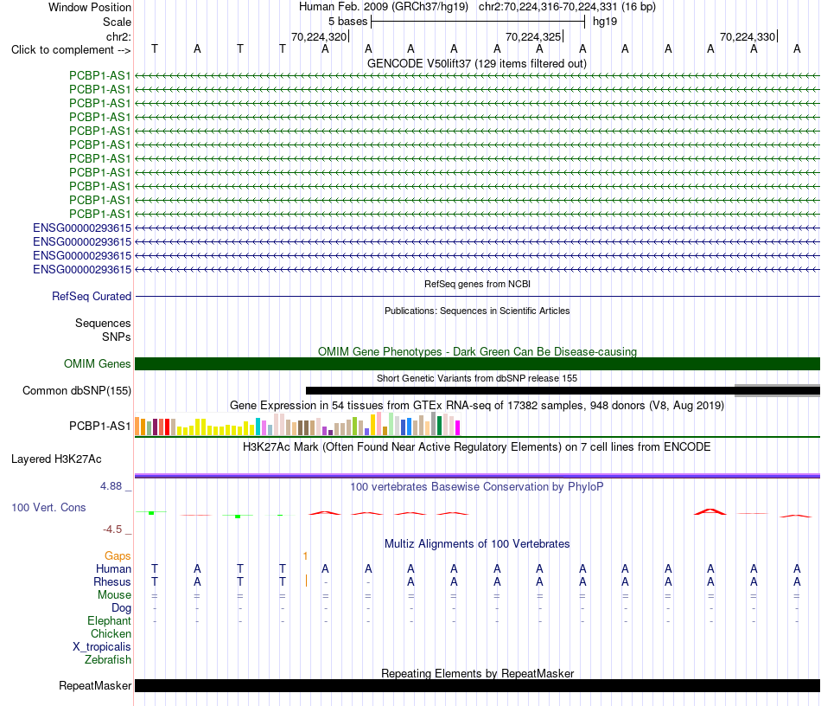Click the 'Sequences SNPs' track label
The height and width of the screenshot is (706, 821).
(x=103, y=330)
